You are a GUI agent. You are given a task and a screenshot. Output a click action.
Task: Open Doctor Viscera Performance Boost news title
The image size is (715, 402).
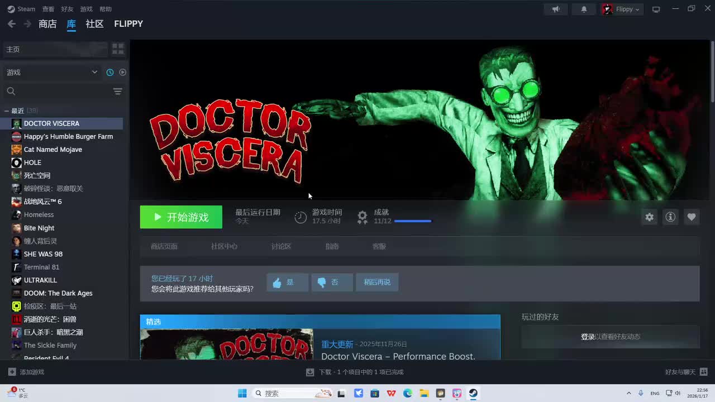(398, 356)
